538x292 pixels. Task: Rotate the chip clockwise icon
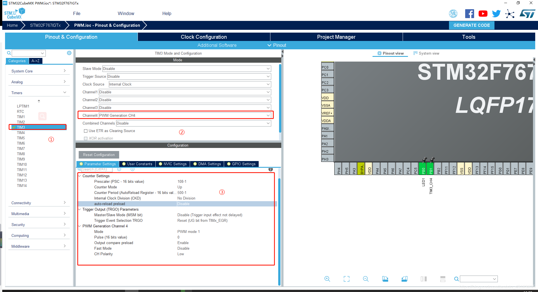pyautogui.click(x=385, y=279)
